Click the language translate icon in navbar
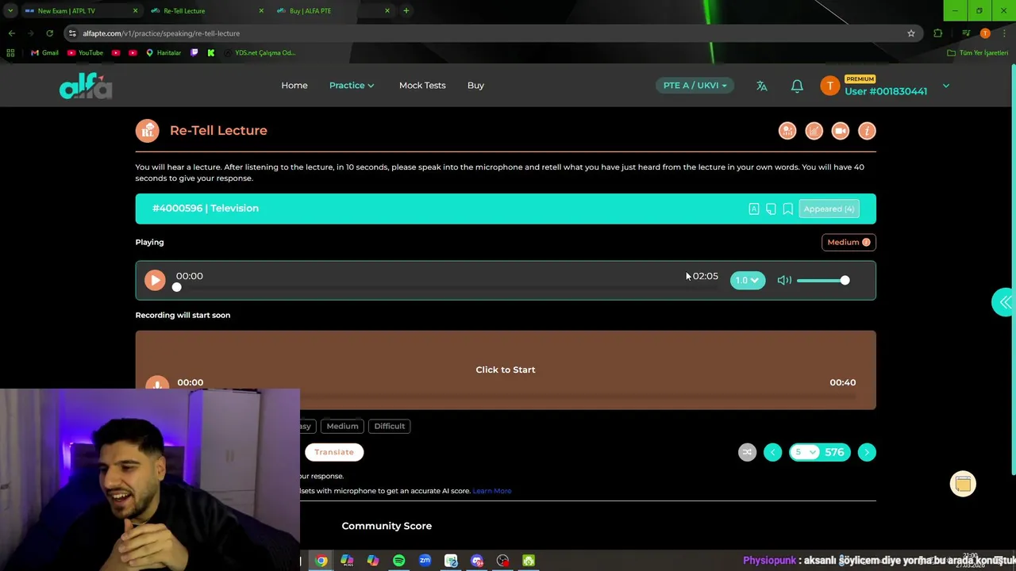This screenshot has width=1016, height=571. coord(762,86)
